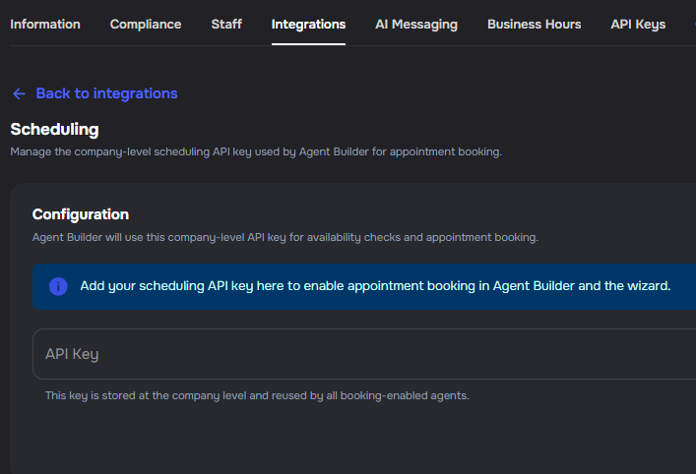696x474 pixels.
Task: Switch to the Compliance tab
Action: pos(146,24)
